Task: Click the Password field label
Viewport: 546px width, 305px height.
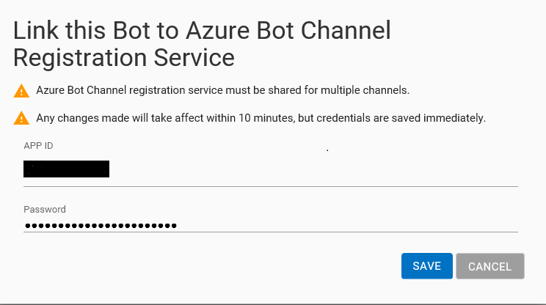Action: 45,209
